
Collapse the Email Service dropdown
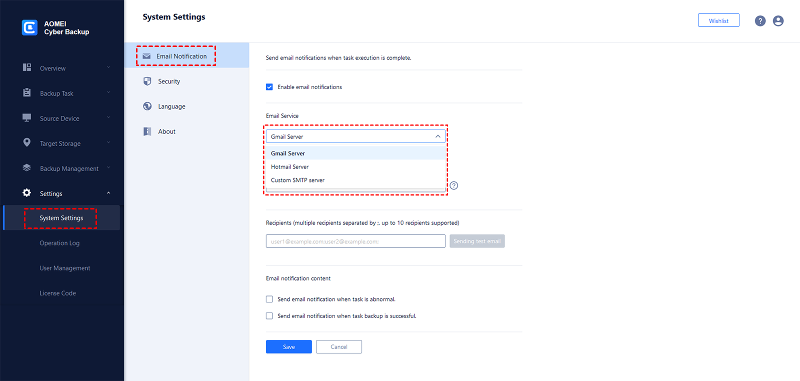pos(437,136)
